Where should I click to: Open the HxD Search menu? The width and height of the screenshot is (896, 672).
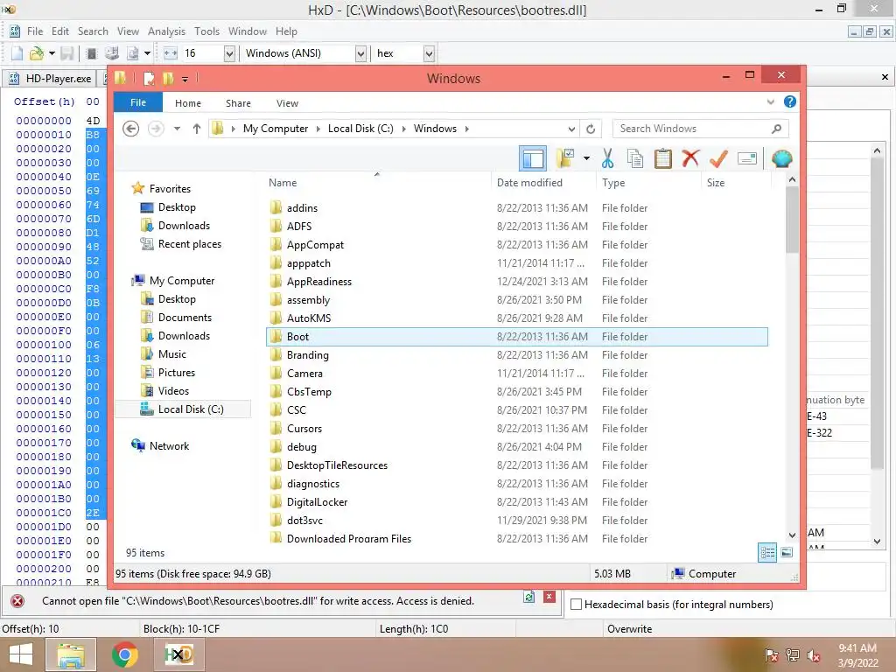[x=93, y=31]
